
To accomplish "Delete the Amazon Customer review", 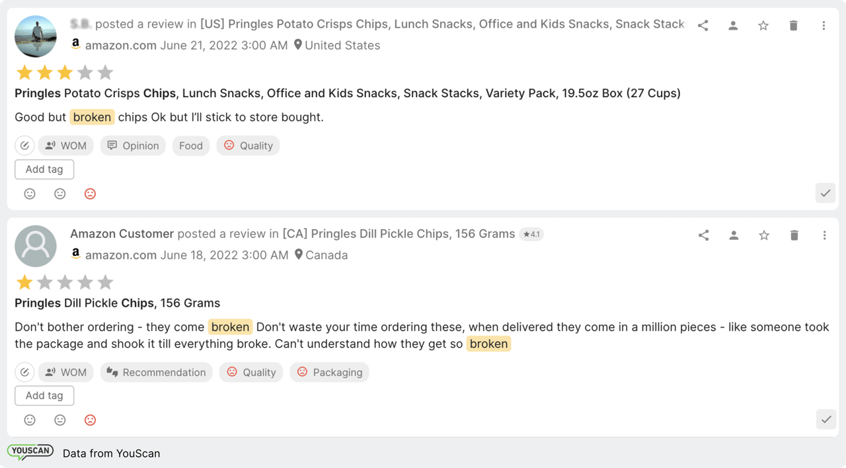I will pos(794,235).
